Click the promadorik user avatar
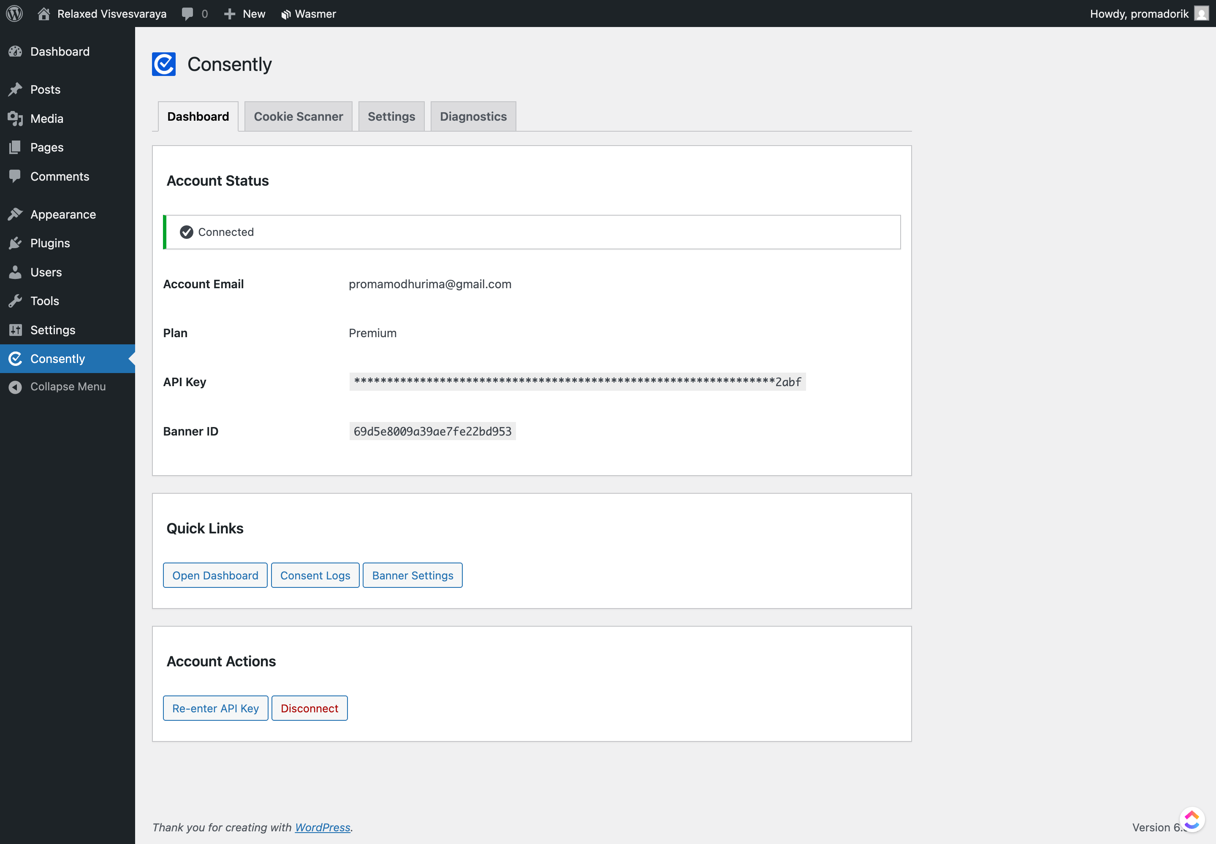The height and width of the screenshot is (844, 1216). (x=1201, y=13)
